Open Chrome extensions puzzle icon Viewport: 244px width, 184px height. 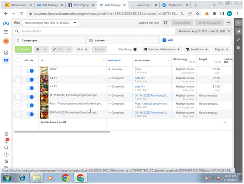(214, 14)
